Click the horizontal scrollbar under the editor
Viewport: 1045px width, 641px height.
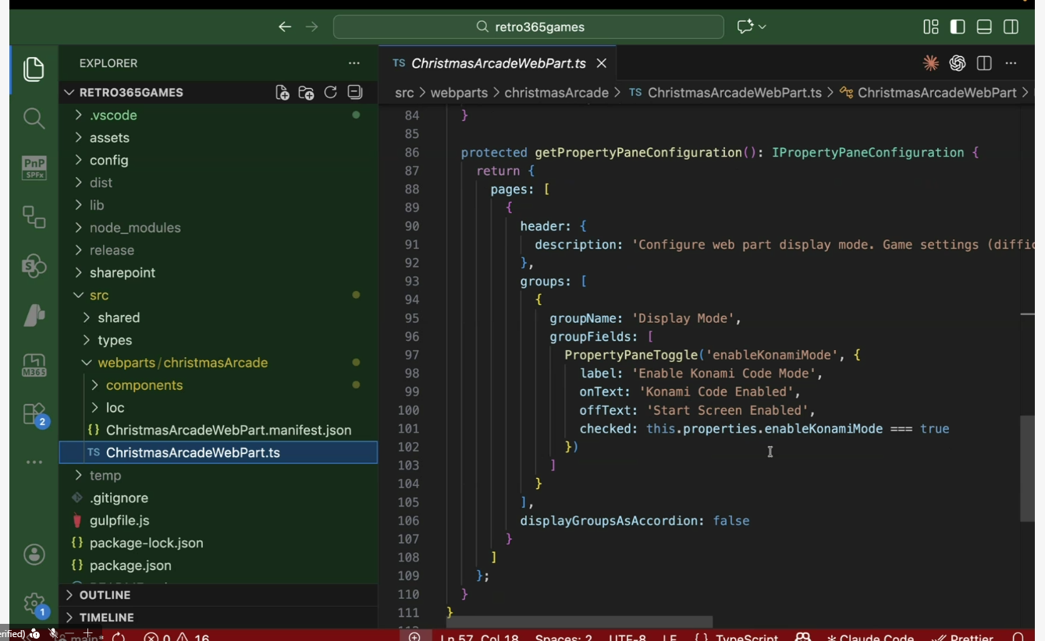pos(579,622)
